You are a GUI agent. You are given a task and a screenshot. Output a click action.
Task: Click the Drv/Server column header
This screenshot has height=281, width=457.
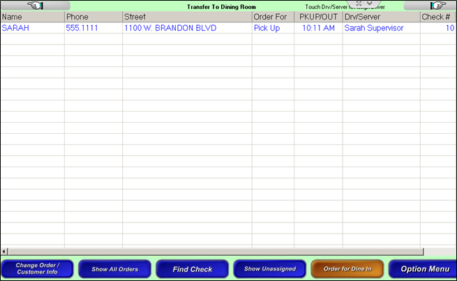tap(380, 17)
